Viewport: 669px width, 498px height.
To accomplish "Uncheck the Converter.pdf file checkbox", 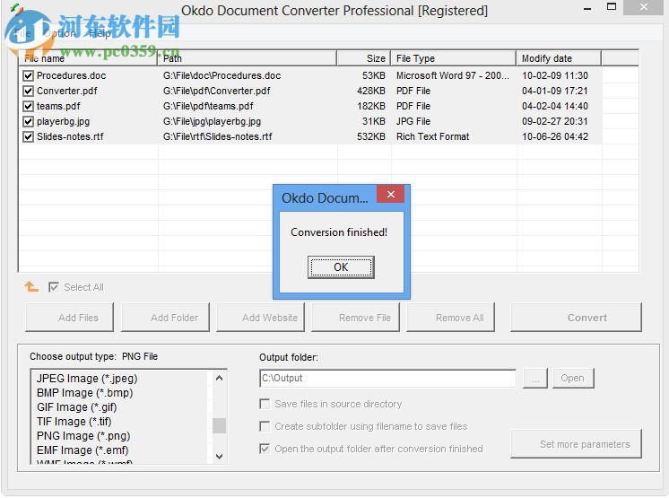I will tap(28, 92).
